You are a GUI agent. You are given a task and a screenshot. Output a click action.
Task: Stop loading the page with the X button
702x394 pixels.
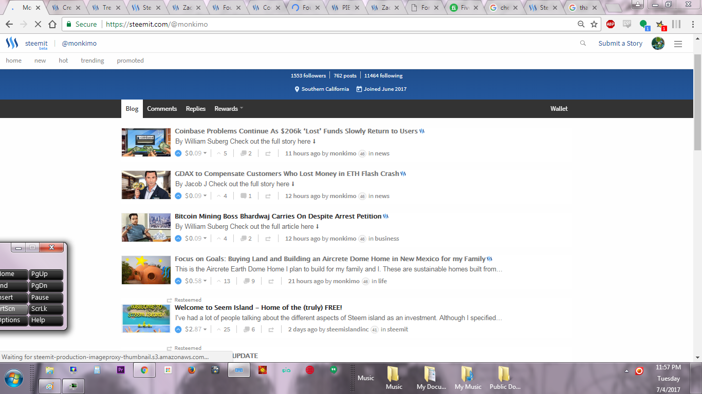pos(38,24)
